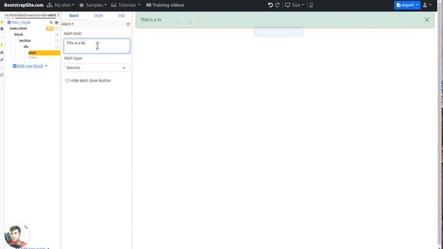Click the layout icon on index.html row
Screen dimensions: 443x249
57,28
